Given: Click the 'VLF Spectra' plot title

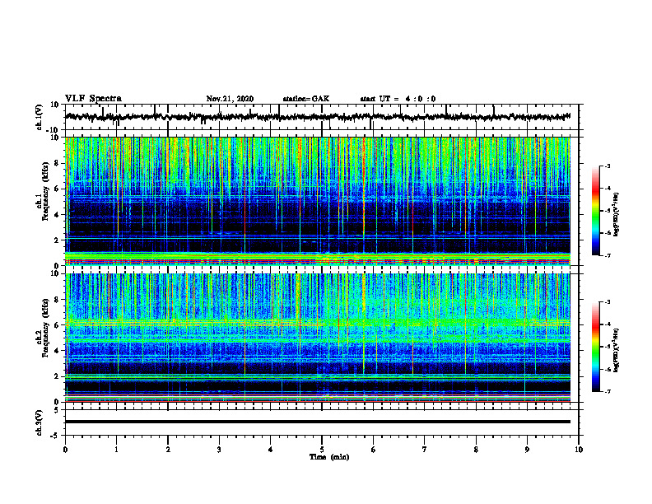Looking at the screenshot, I should [x=93, y=99].
